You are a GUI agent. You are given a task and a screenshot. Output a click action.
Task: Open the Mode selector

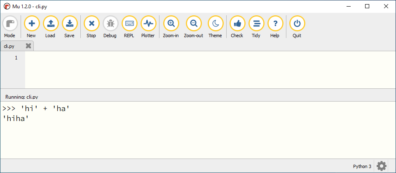click(x=10, y=26)
